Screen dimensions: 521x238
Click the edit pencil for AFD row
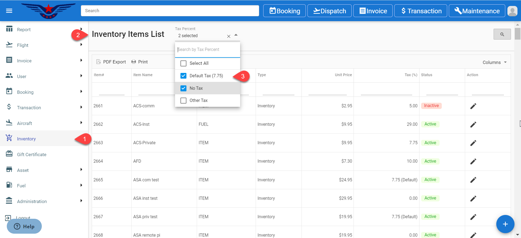click(473, 162)
